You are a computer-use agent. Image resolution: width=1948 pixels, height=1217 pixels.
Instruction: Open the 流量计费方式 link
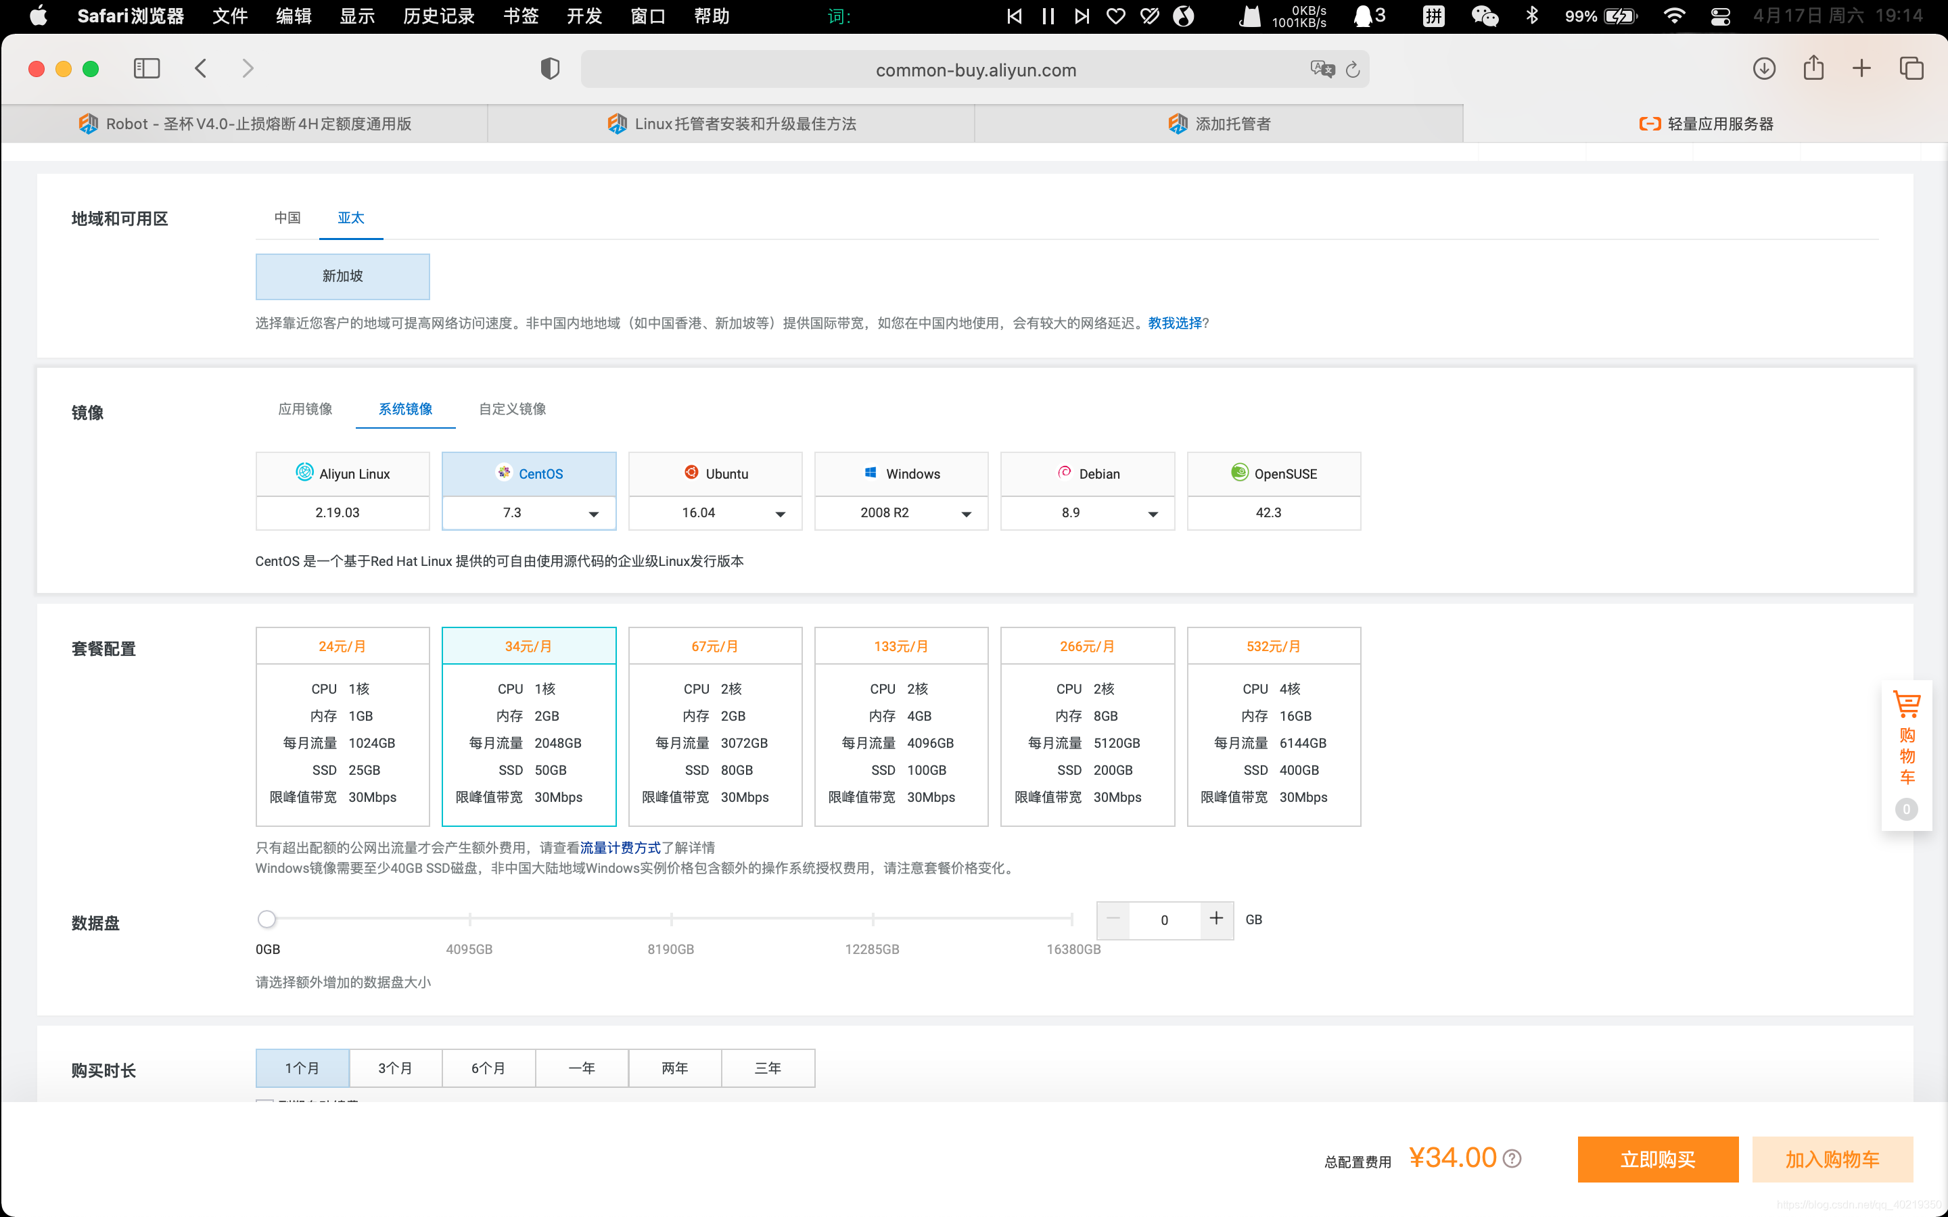tap(621, 848)
